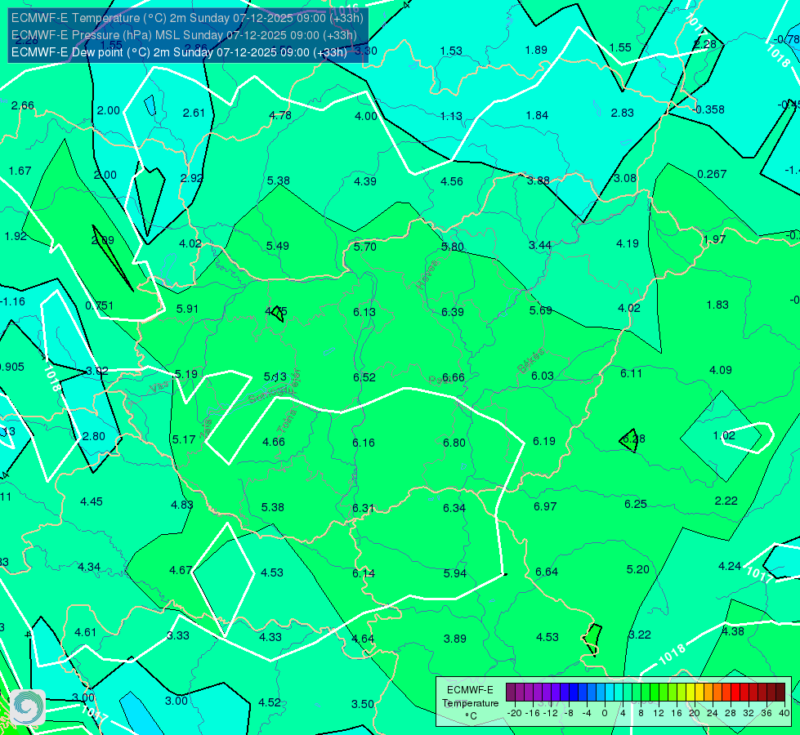Select the ECMWF-E Pressure MSL layer label
Screen dimensions: 800x735
tap(184, 35)
